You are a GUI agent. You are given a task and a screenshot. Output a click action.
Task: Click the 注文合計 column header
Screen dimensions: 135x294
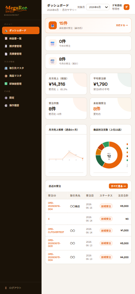coord(123,195)
